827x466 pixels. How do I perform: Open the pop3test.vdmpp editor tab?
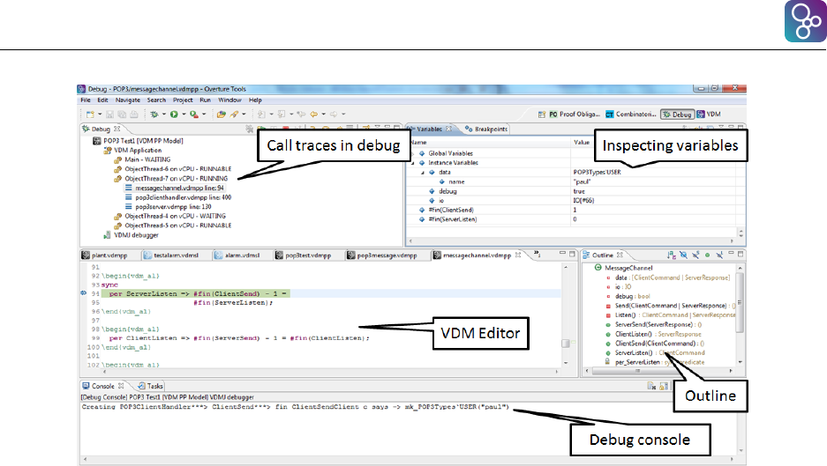click(x=304, y=255)
